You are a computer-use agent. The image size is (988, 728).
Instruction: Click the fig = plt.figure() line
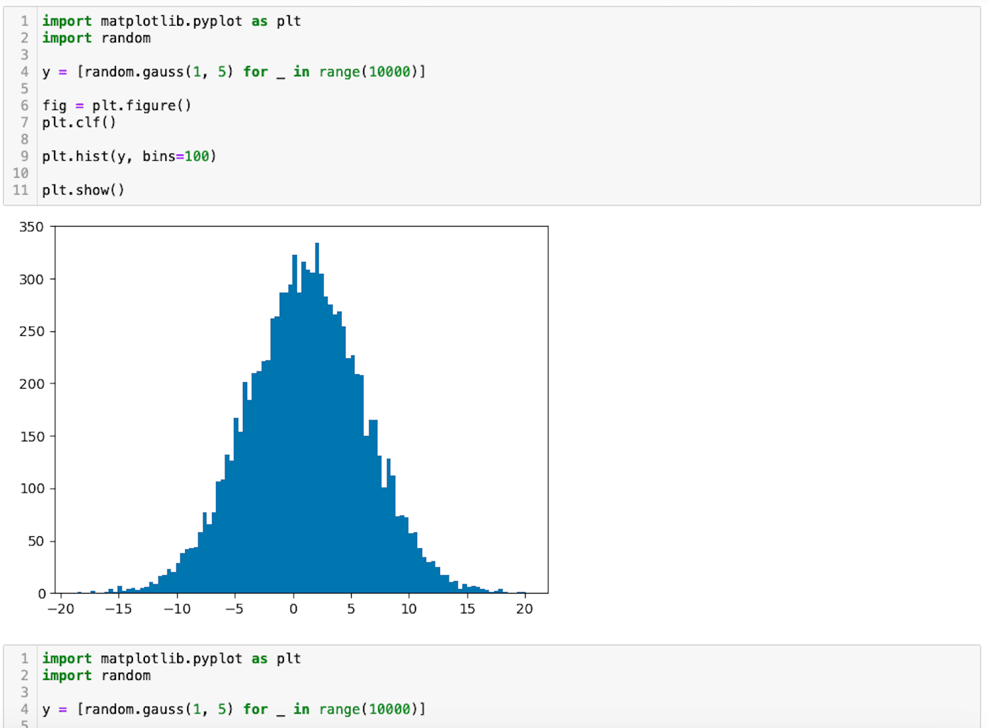point(117,105)
